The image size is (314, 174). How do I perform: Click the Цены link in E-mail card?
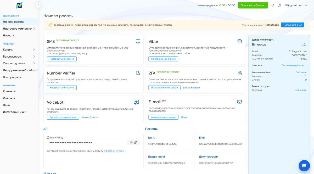(x=184, y=117)
